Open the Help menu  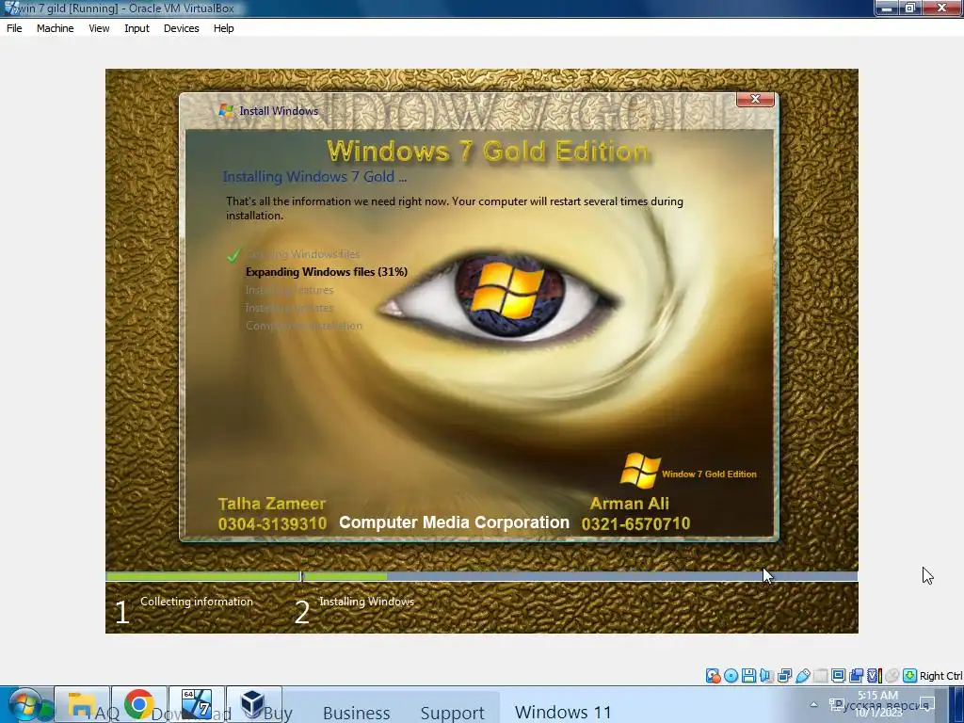click(x=224, y=28)
